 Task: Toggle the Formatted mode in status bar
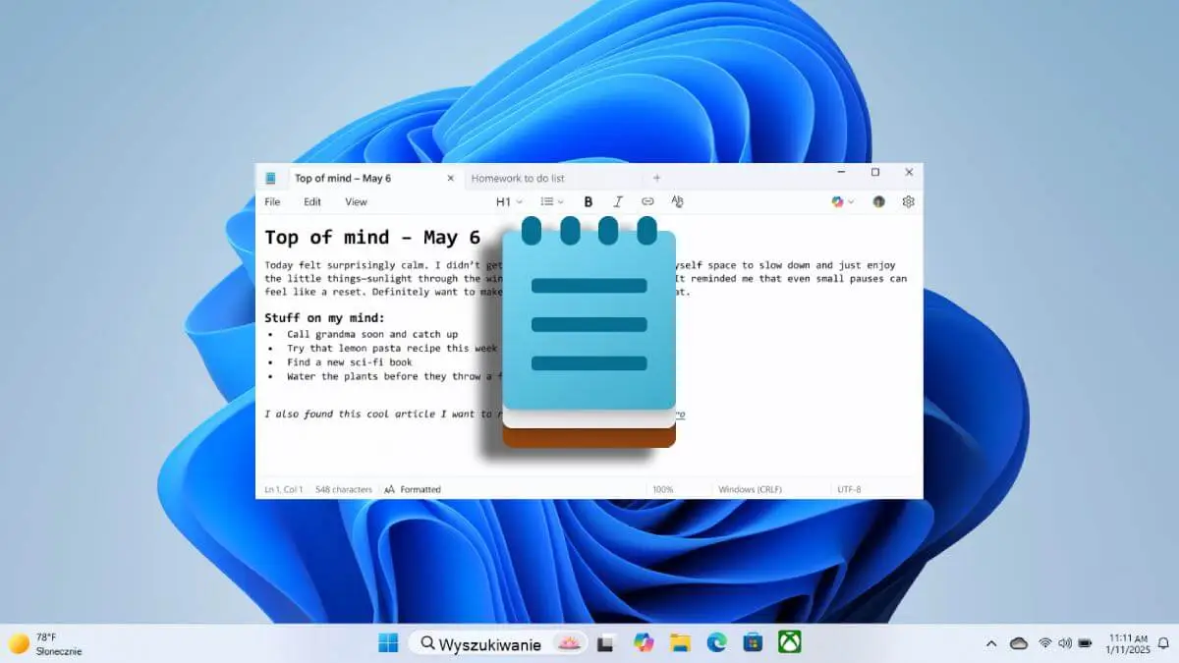(413, 489)
